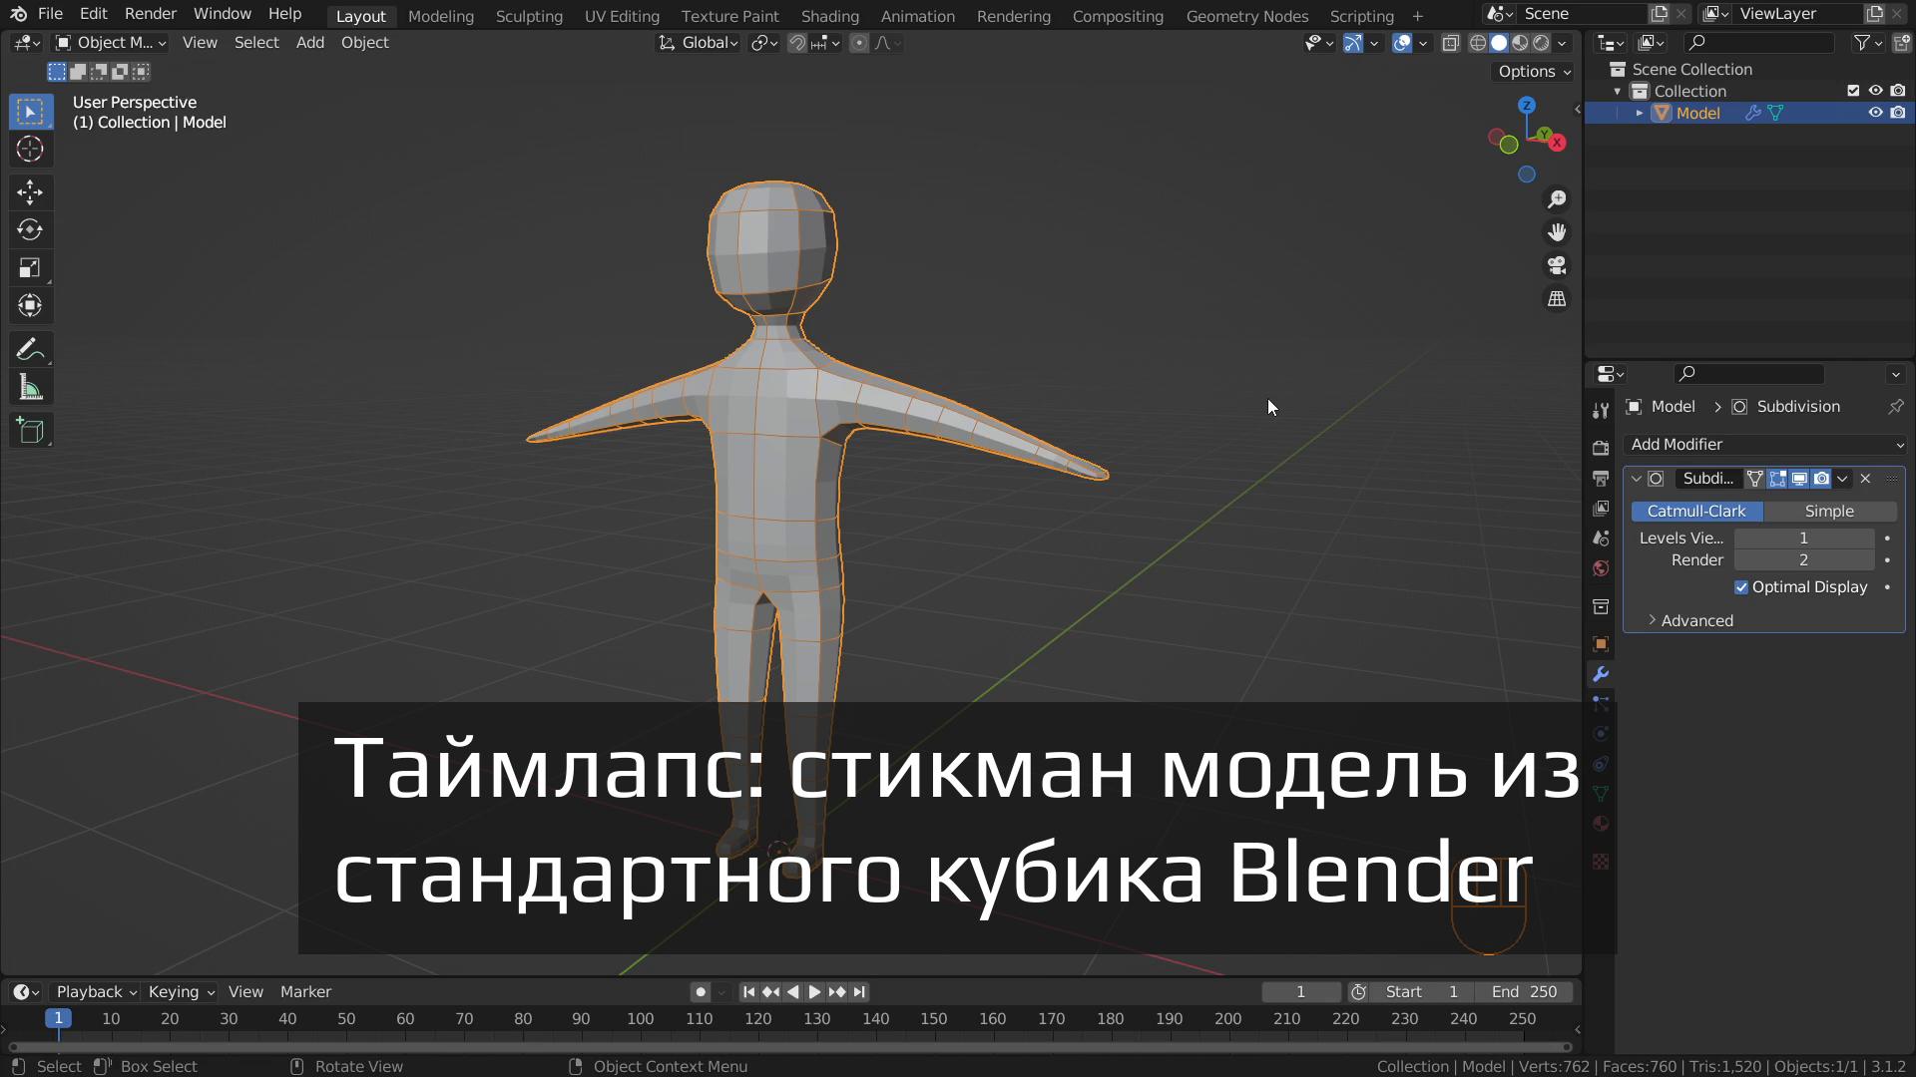
Task: Click the snapping magnet icon in header
Action: click(x=797, y=43)
